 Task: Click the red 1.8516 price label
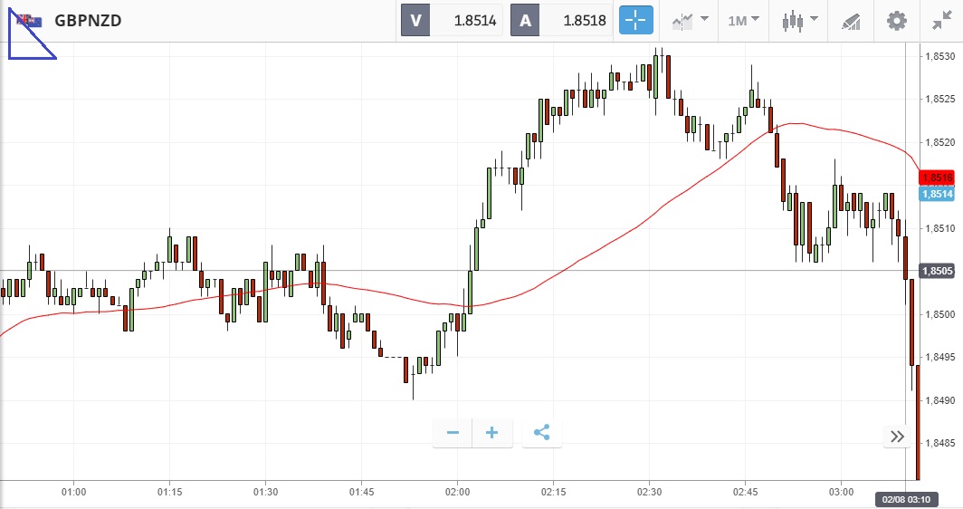pos(936,178)
